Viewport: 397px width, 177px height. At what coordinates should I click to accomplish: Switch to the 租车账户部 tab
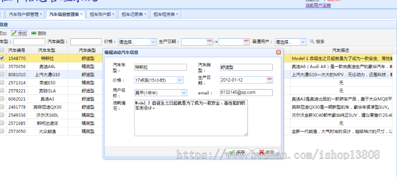tap(100, 14)
